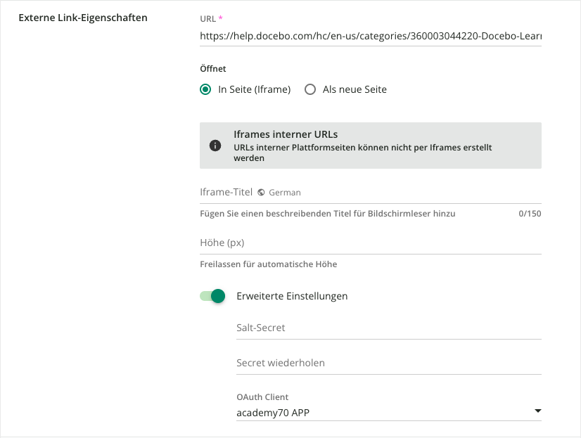Toggle the Erweiterte Einstellungen switch
581x438 pixels.
(212, 296)
